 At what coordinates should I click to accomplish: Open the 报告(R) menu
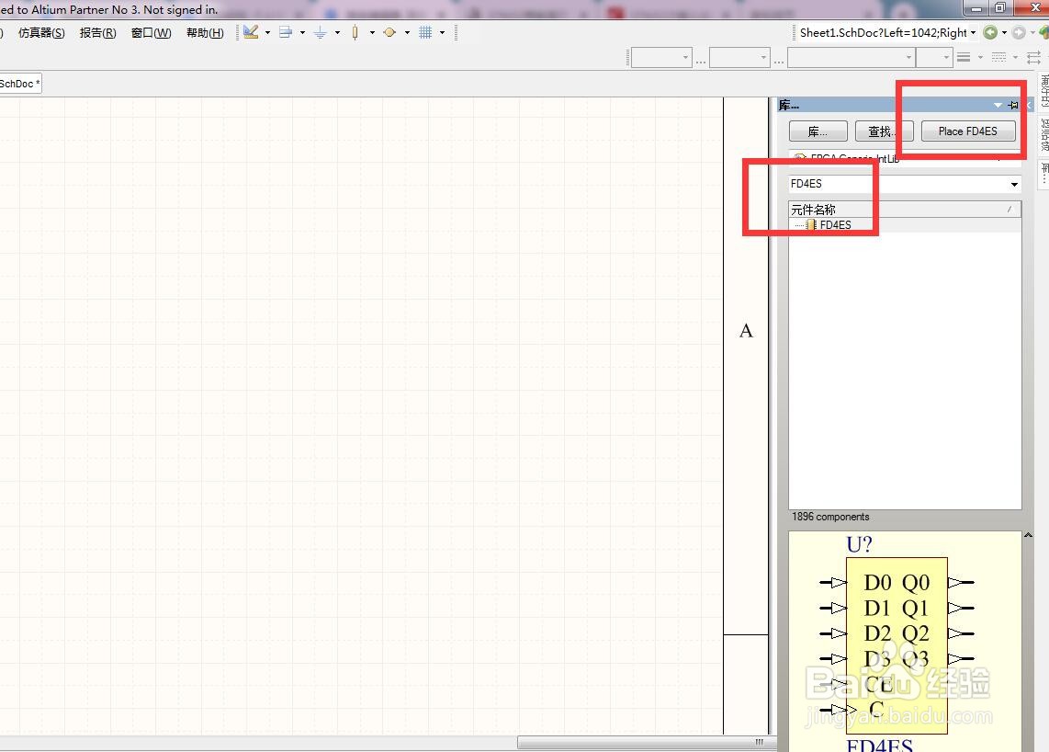97,33
